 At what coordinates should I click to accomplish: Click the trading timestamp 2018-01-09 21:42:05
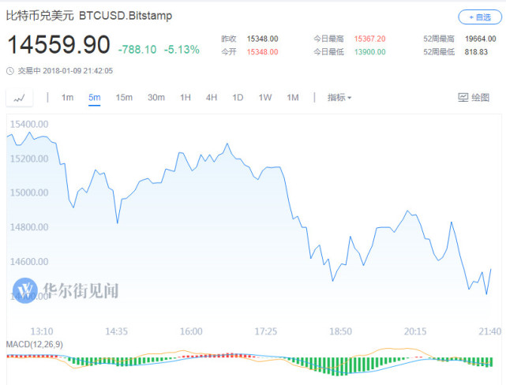pos(78,71)
